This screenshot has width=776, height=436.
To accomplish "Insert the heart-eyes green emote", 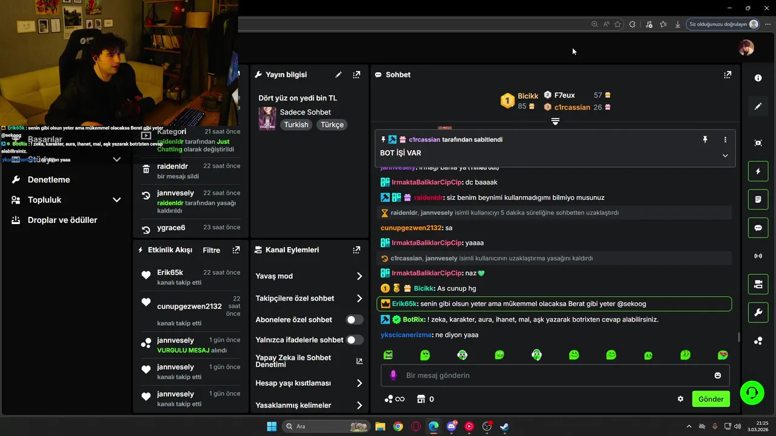I will click(723, 355).
